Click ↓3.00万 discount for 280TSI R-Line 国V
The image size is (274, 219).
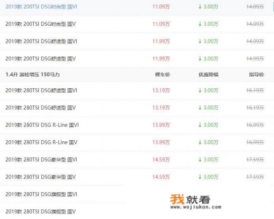208,142
